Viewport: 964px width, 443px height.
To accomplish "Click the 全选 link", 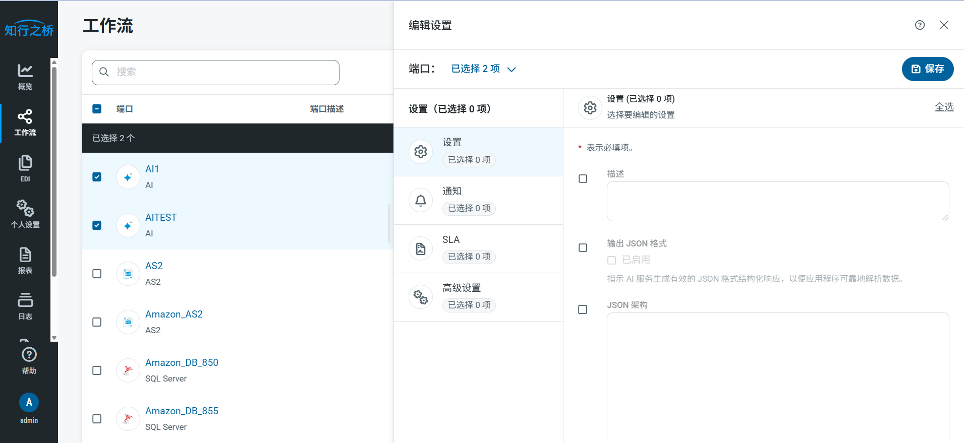I will pyautogui.click(x=944, y=107).
